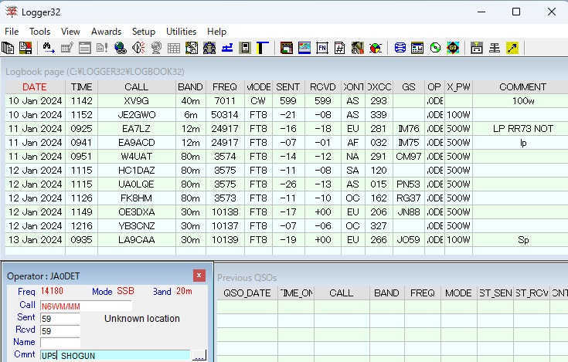
Task: Click the radio device toolbar icon
Action: click(245, 48)
